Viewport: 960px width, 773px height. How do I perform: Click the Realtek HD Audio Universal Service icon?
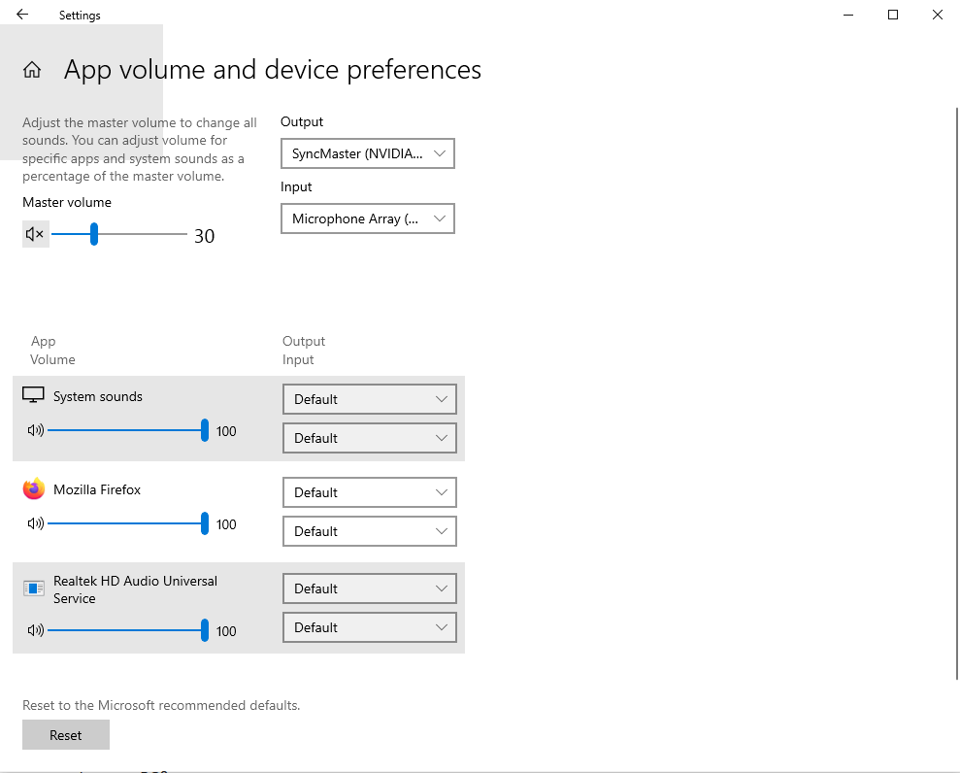(x=33, y=587)
